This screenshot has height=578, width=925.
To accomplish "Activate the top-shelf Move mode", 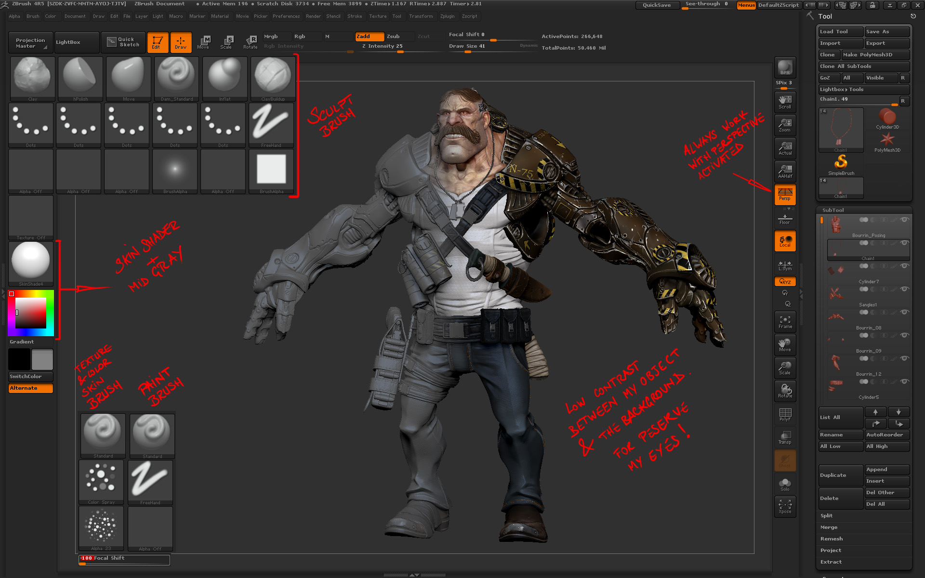I will click(x=204, y=42).
